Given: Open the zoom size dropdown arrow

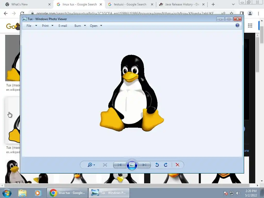Looking at the screenshot, I should pyautogui.click(x=94, y=165).
